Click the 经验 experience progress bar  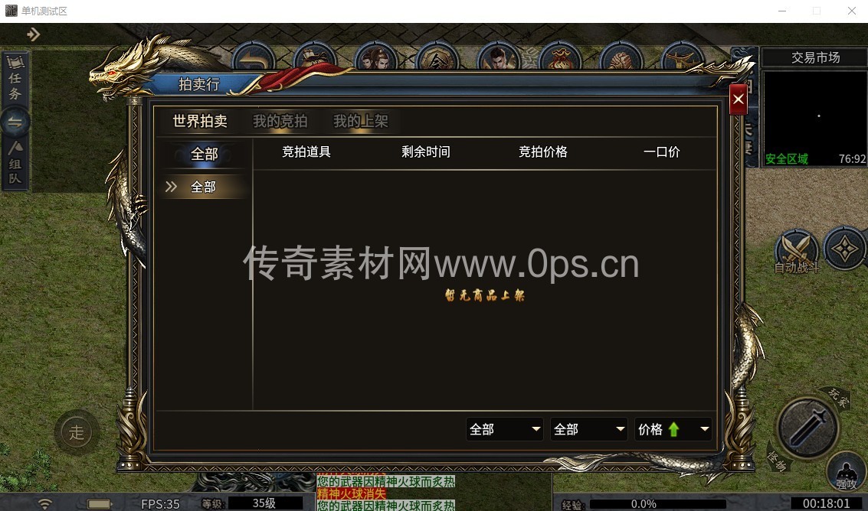657,504
